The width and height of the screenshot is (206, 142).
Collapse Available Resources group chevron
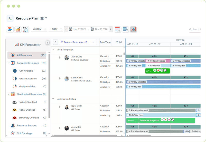click(x=9, y=63)
